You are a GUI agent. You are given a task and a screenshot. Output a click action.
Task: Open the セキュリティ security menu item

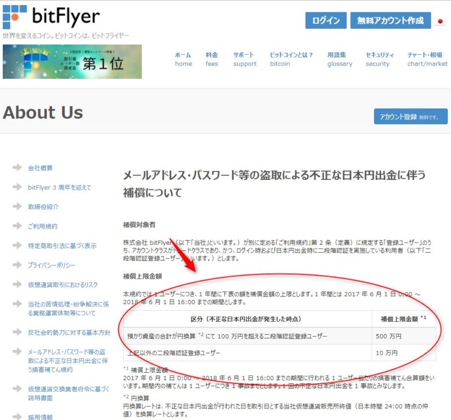tap(379, 59)
